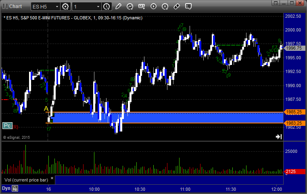Open the GET studies menu
307x194 pixels.
point(142,6)
